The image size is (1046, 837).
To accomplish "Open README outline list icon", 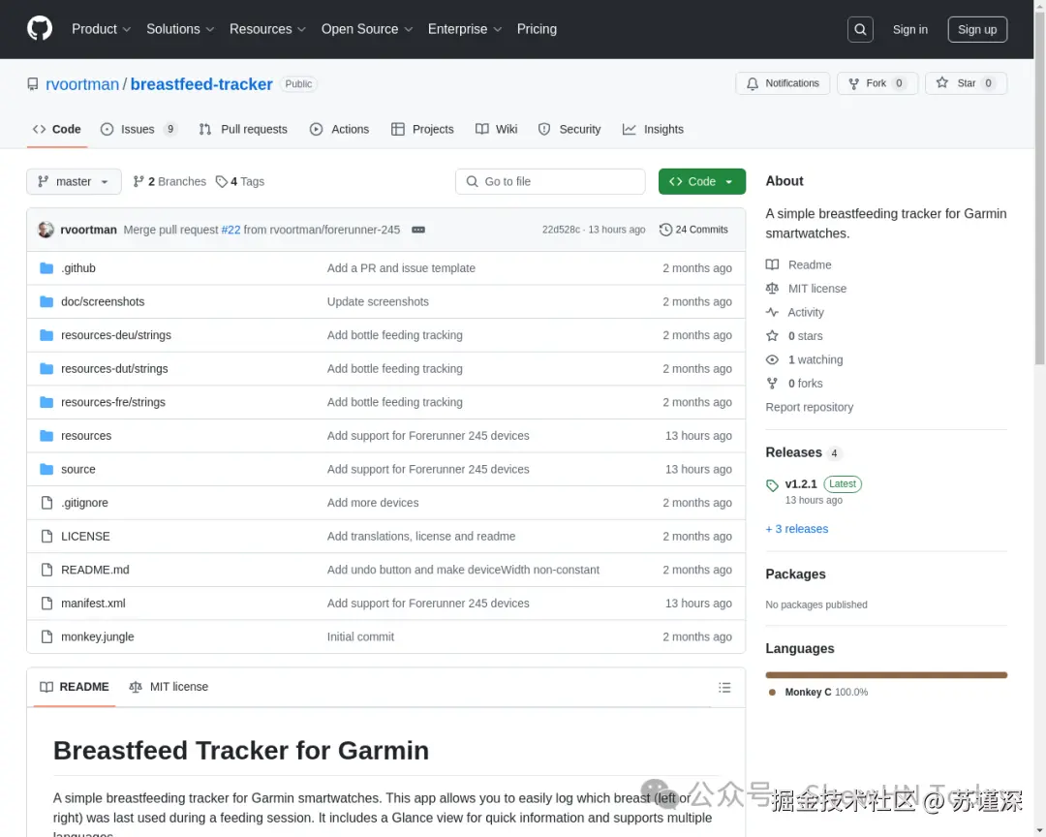I will point(724,688).
